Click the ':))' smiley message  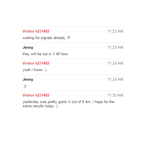24,86
